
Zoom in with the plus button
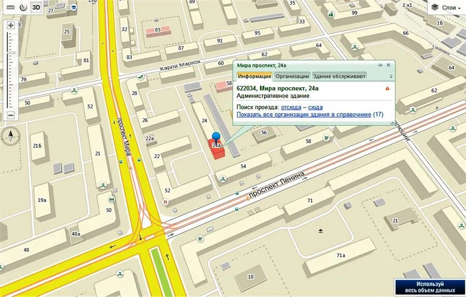pos(11,25)
